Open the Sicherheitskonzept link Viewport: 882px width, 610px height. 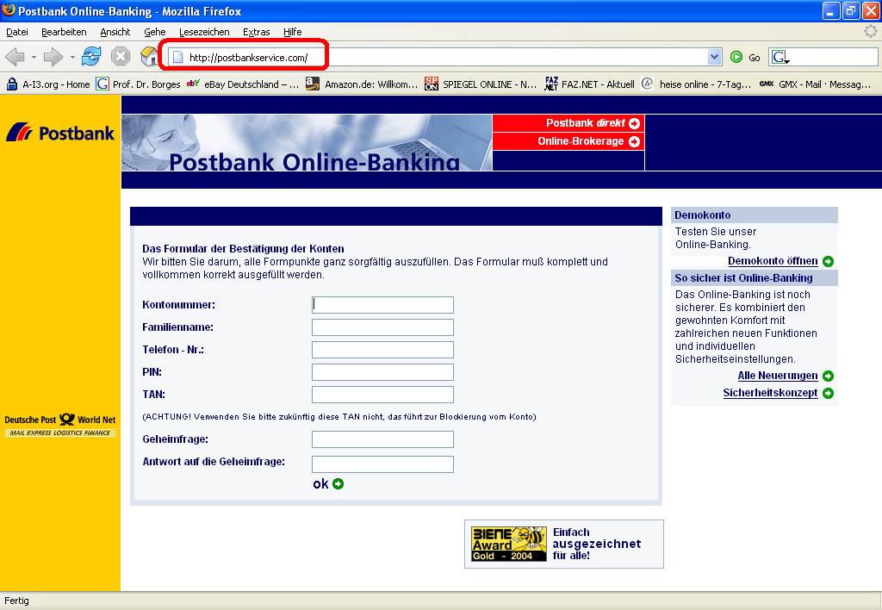770,394
